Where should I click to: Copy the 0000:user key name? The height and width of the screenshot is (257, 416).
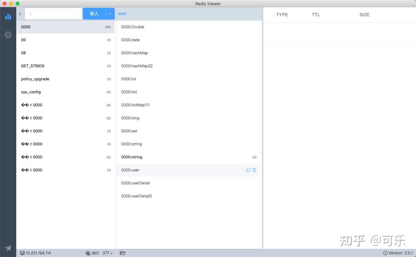pyautogui.click(x=248, y=170)
